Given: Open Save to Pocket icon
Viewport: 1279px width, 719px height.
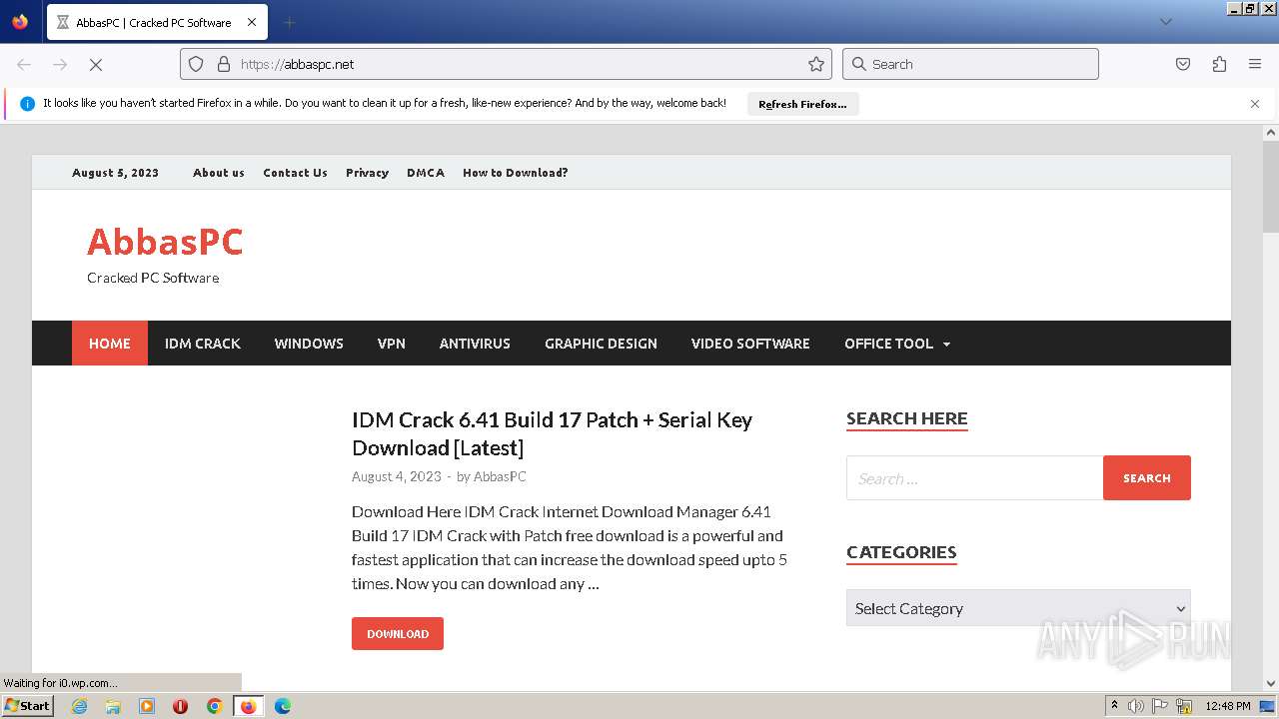Looking at the screenshot, I should (1183, 64).
